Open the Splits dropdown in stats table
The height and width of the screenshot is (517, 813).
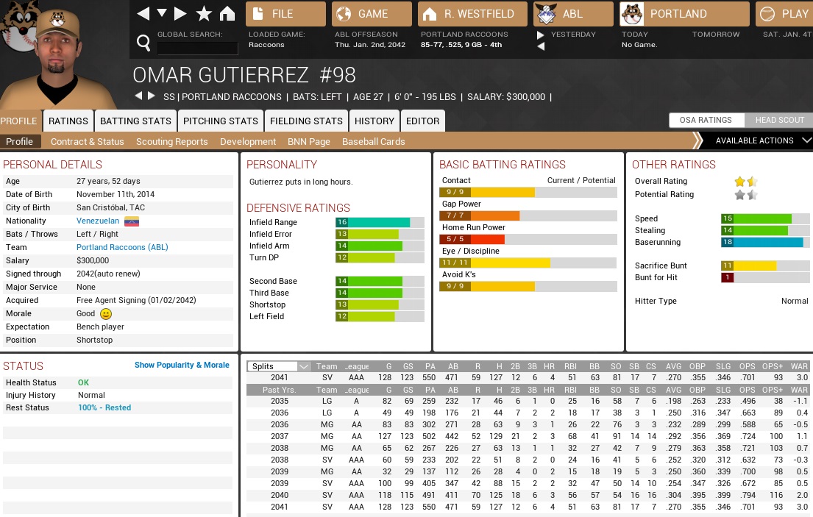pyautogui.click(x=278, y=366)
